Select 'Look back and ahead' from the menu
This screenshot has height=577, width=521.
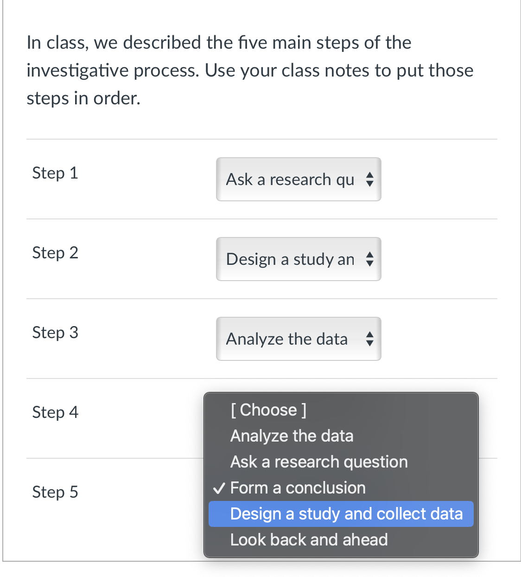point(309,539)
